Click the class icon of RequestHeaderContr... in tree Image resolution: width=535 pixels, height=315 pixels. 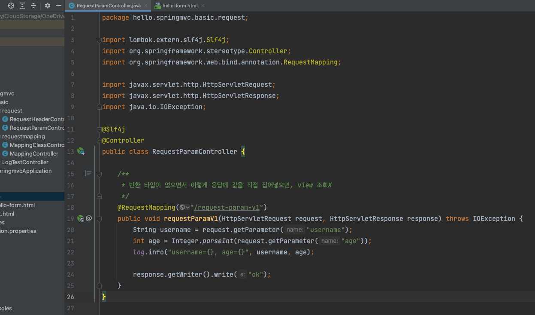[5, 119]
